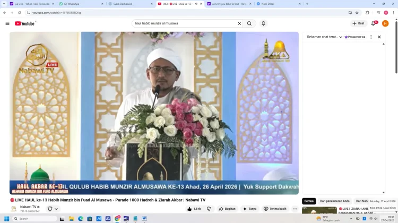This screenshot has height=223, width=398.
Task: Open Chrome profile avatar in toolbar
Action: 386,12
